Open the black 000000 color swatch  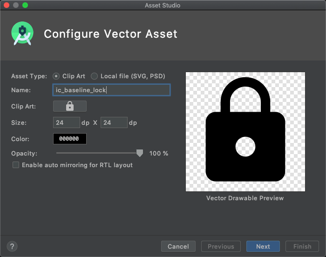pyautogui.click(x=70, y=139)
